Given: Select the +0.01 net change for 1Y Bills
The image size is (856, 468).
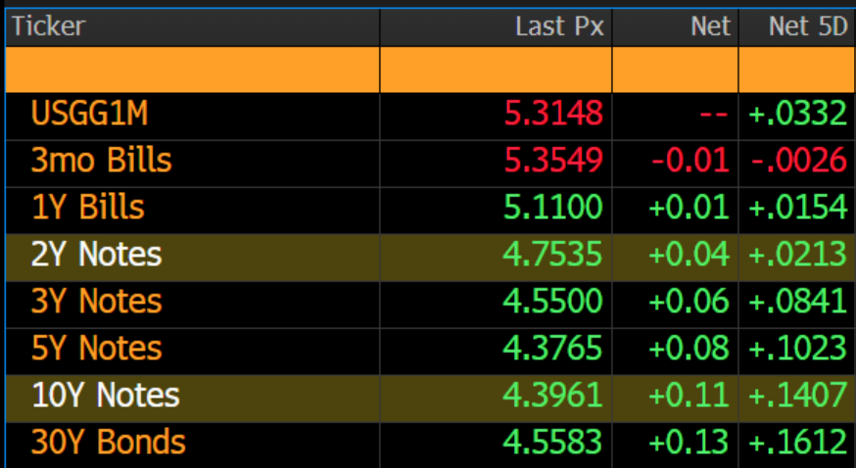Looking at the screenshot, I should pyautogui.click(x=689, y=208).
